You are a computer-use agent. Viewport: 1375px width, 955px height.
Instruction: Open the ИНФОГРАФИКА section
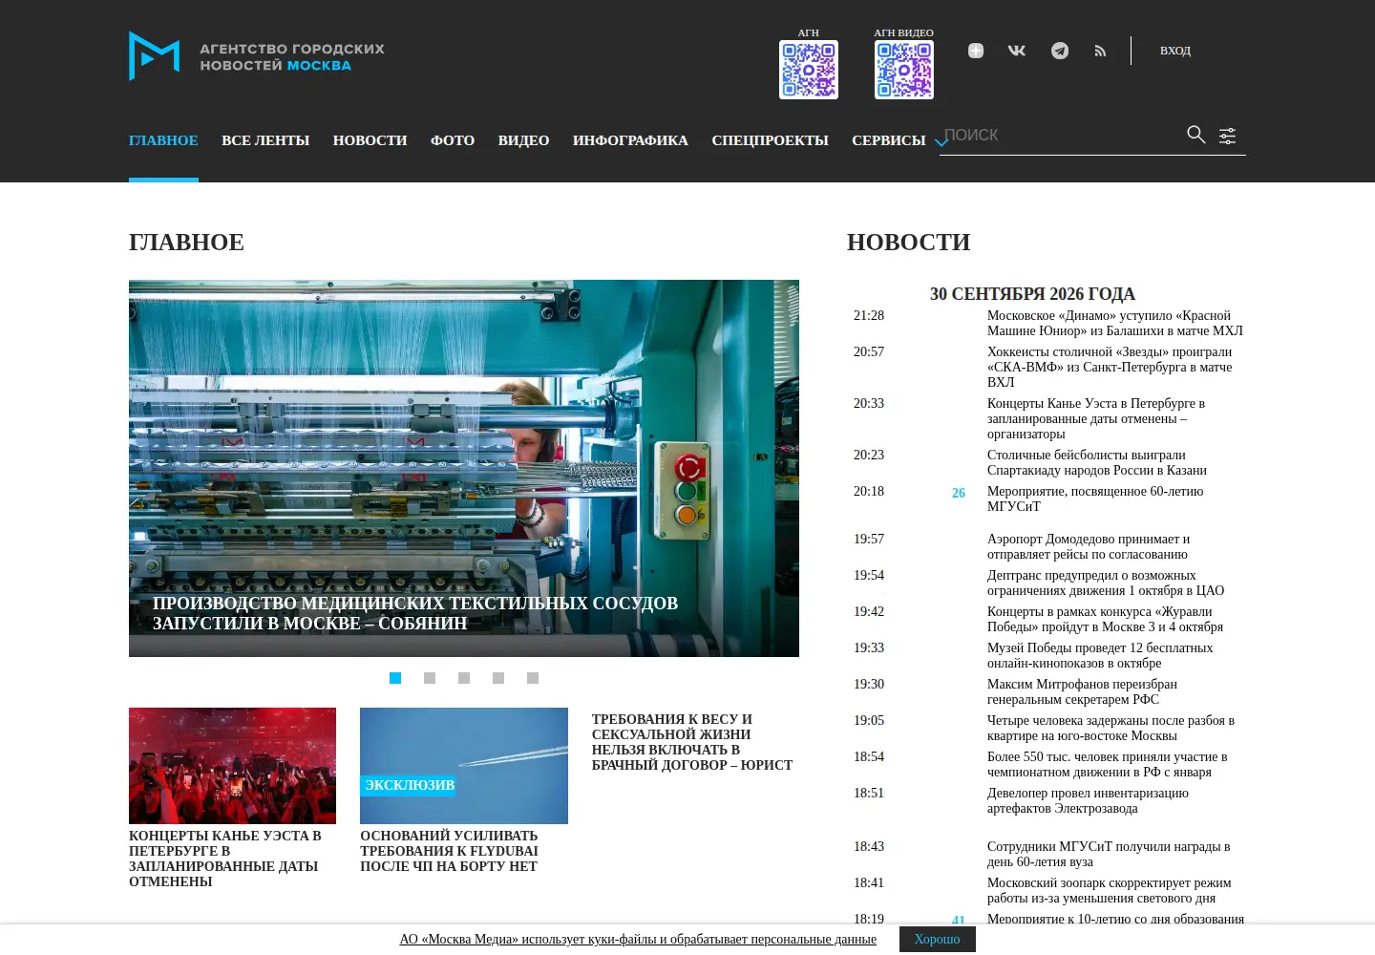pos(630,140)
